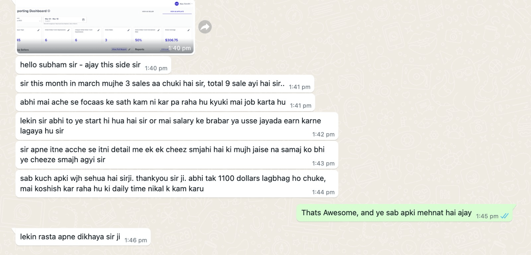
Task: Click the pencil icon on 50% card
Action: pyautogui.click(x=158, y=30)
